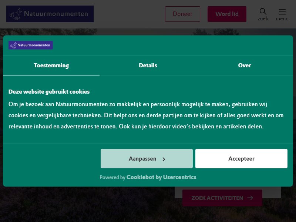Open the Over tab

(x=245, y=65)
